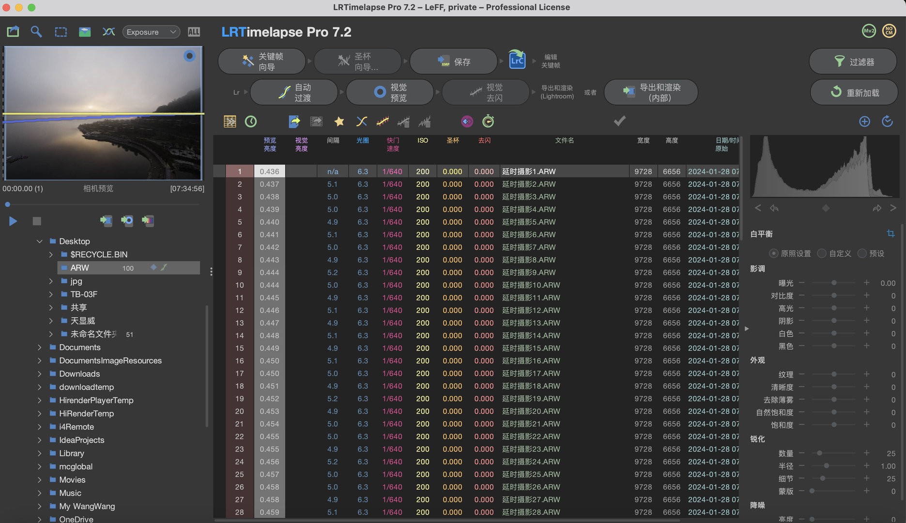Select the ARW folder
Viewport: 906px width, 523px height.
pyautogui.click(x=128, y=268)
